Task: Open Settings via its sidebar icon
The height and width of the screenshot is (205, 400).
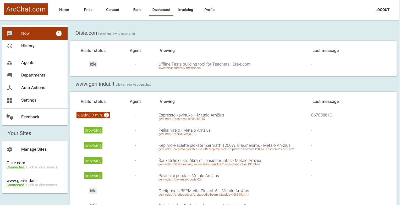Action: coord(10,100)
